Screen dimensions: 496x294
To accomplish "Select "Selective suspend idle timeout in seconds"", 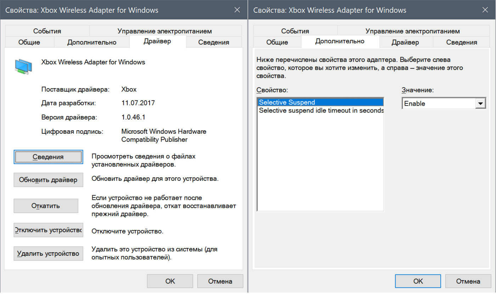I will (321, 110).
